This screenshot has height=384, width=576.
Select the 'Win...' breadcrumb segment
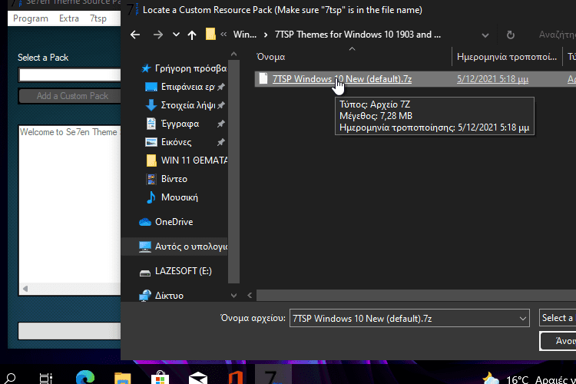(x=245, y=35)
